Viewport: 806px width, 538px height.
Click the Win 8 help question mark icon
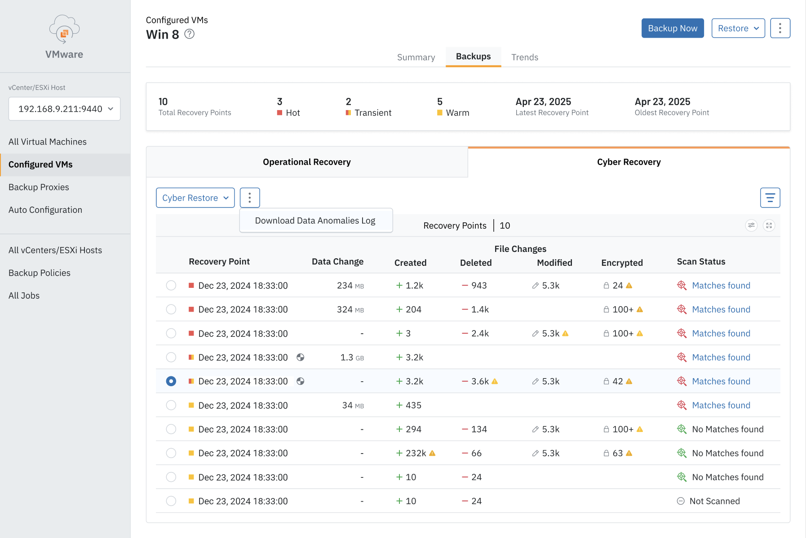(189, 34)
